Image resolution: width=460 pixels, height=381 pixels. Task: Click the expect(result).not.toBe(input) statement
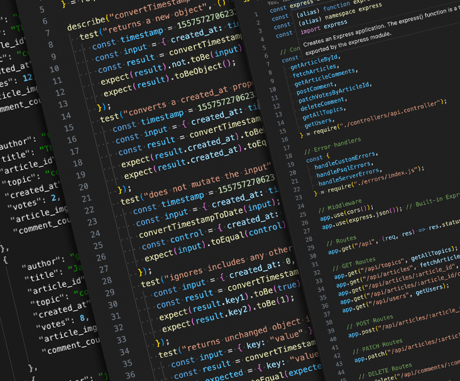(172, 66)
